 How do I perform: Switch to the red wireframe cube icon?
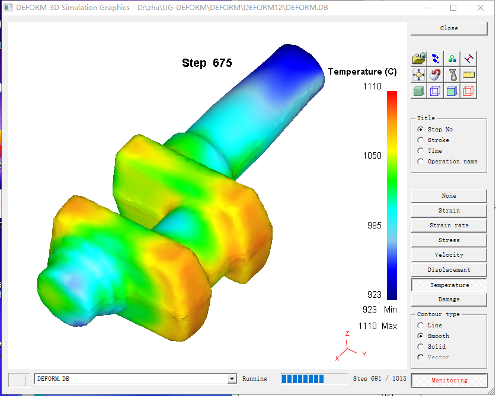[469, 91]
